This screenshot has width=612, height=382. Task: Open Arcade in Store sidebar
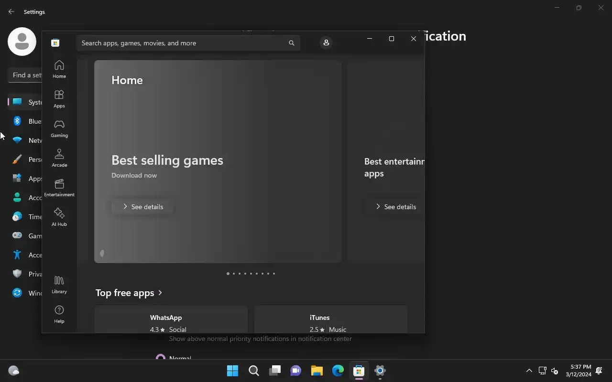click(x=59, y=159)
